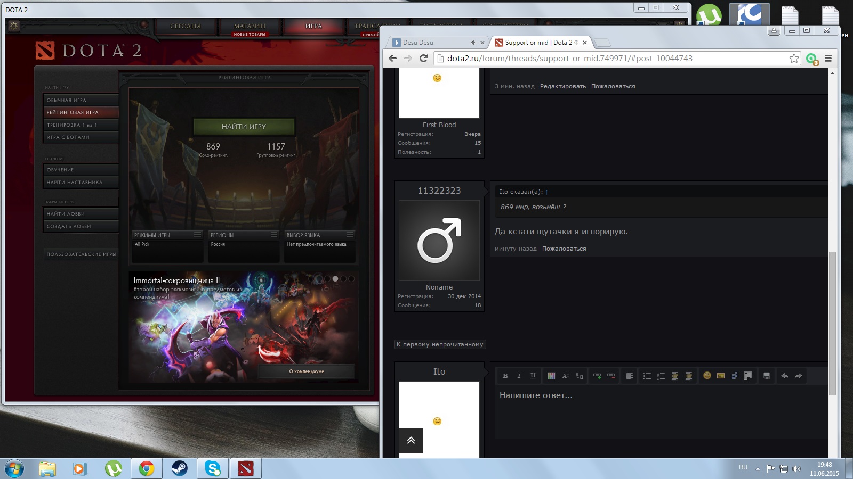Open Steam from the taskbar
This screenshot has height=479, width=853.
[179, 468]
